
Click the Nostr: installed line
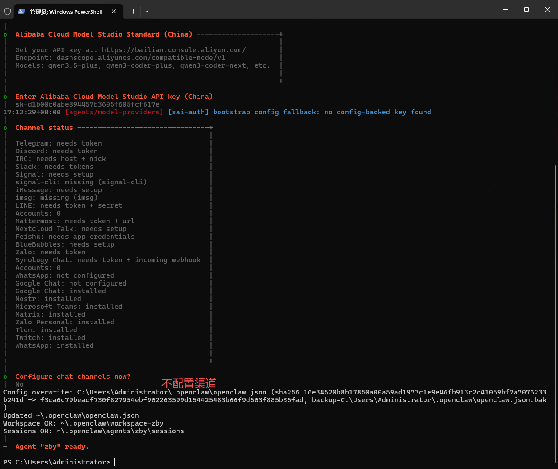(48, 299)
